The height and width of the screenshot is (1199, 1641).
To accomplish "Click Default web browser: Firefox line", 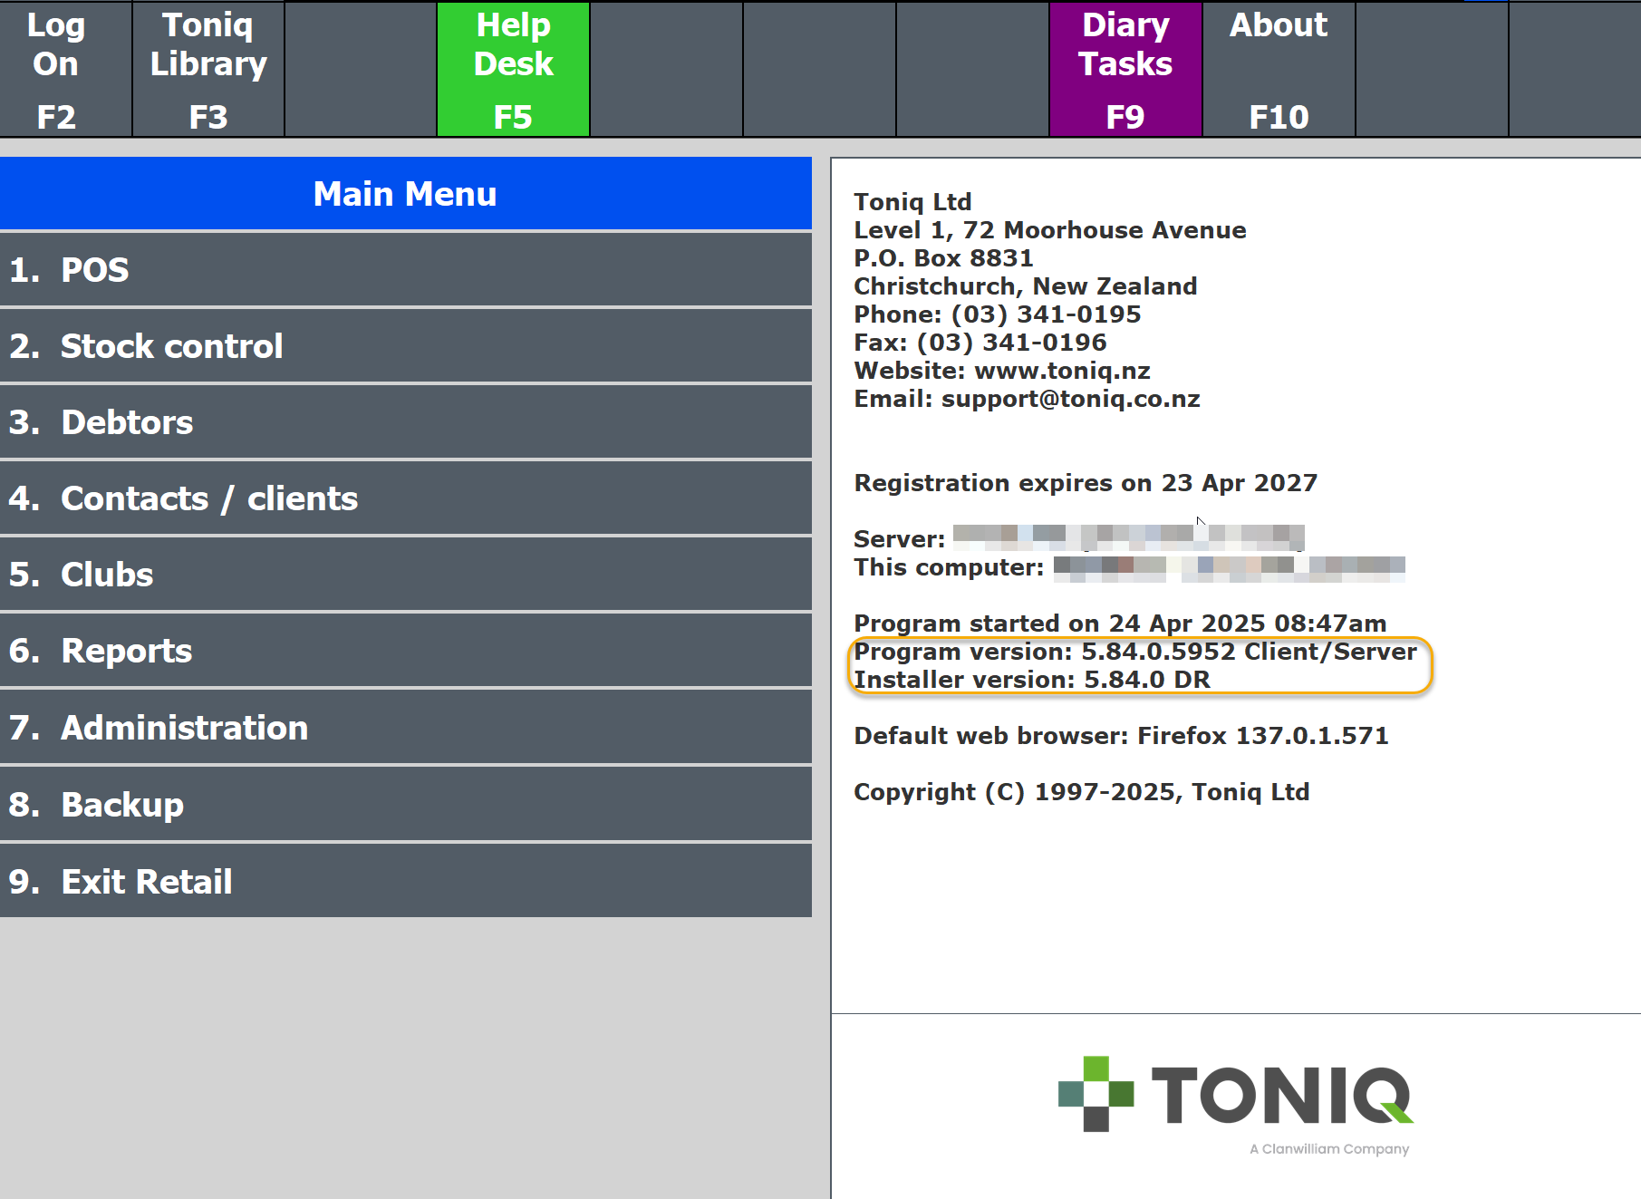I will (x=1121, y=736).
